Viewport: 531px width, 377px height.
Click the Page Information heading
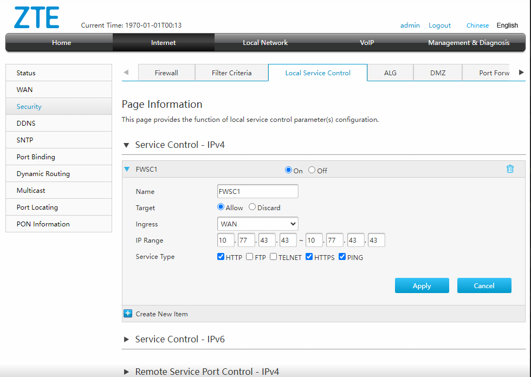162,104
